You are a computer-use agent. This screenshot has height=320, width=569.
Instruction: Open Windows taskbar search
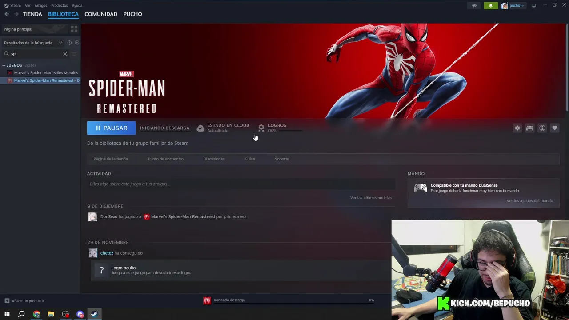pyautogui.click(x=21, y=314)
